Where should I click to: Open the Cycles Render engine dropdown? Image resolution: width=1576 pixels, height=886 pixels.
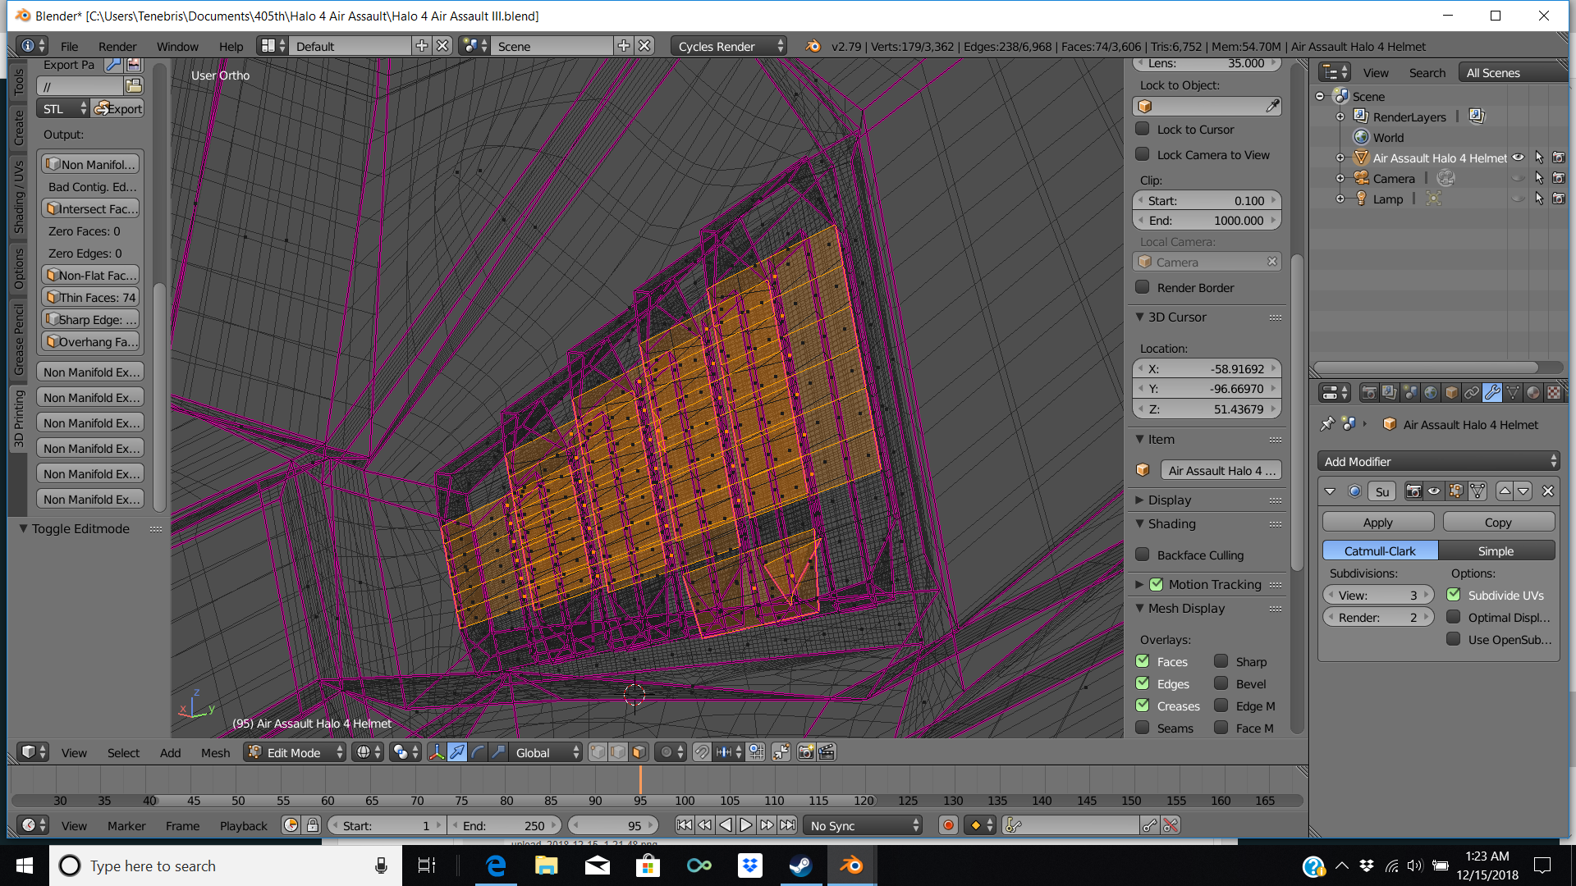729,46
